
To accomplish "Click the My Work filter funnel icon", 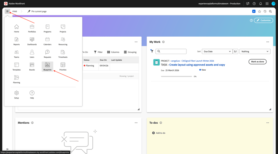I will [x=152, y=51].
